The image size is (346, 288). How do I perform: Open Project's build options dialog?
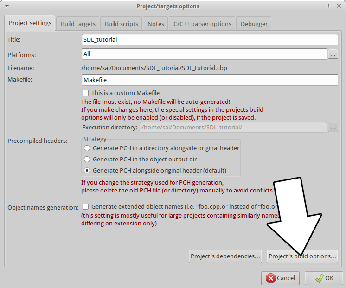(302, 256)
